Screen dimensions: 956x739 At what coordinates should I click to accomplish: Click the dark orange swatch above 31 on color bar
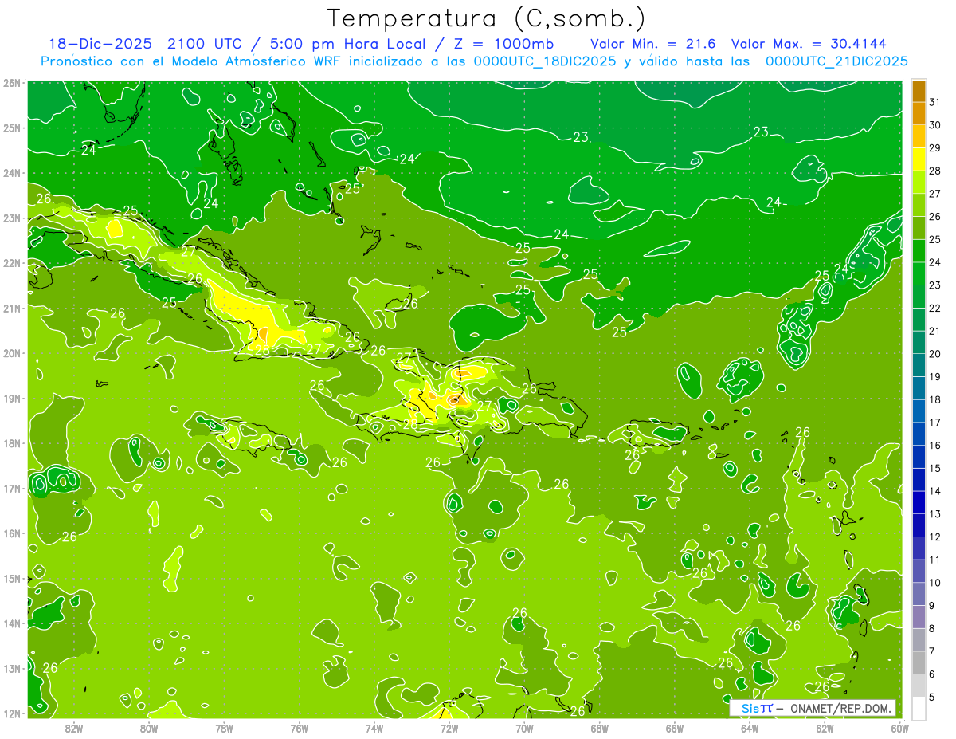point(919,92)
